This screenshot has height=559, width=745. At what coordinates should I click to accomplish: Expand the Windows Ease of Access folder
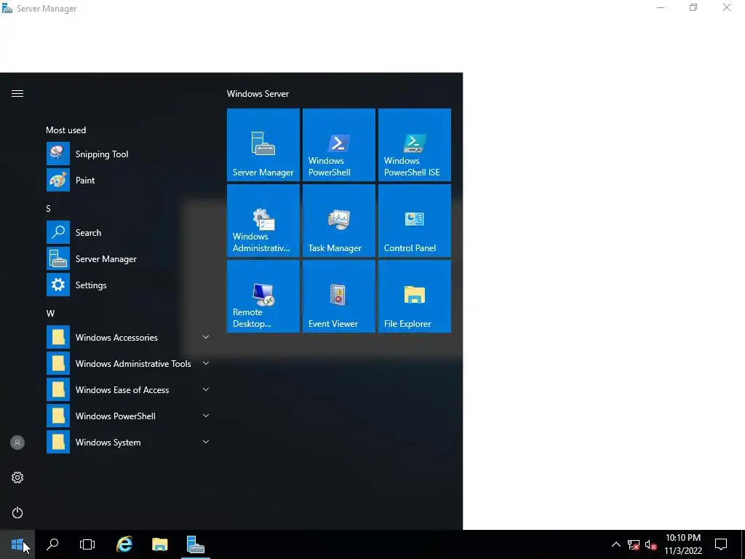(x=128, y=389)
